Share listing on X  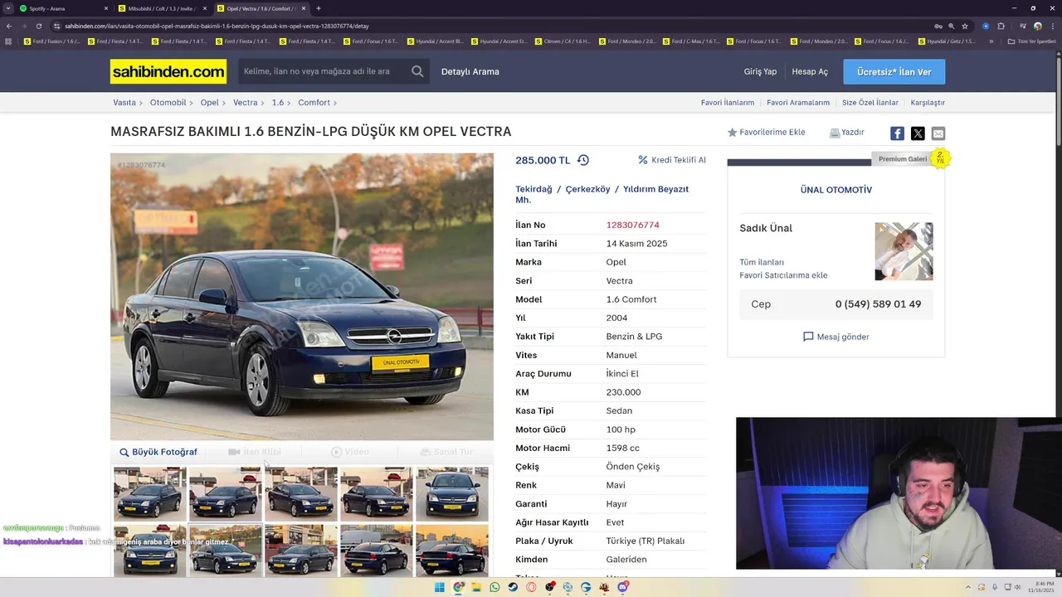tap(918, 133)
